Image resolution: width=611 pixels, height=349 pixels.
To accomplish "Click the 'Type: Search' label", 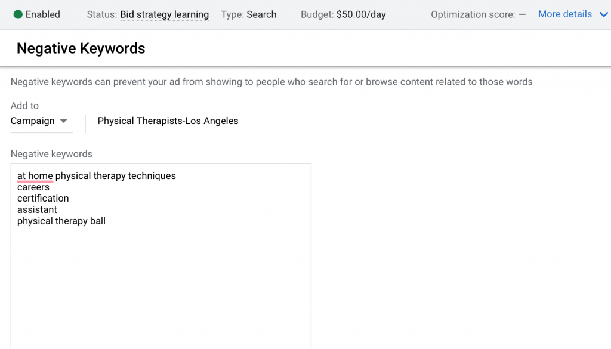I will tap(248, 14).
